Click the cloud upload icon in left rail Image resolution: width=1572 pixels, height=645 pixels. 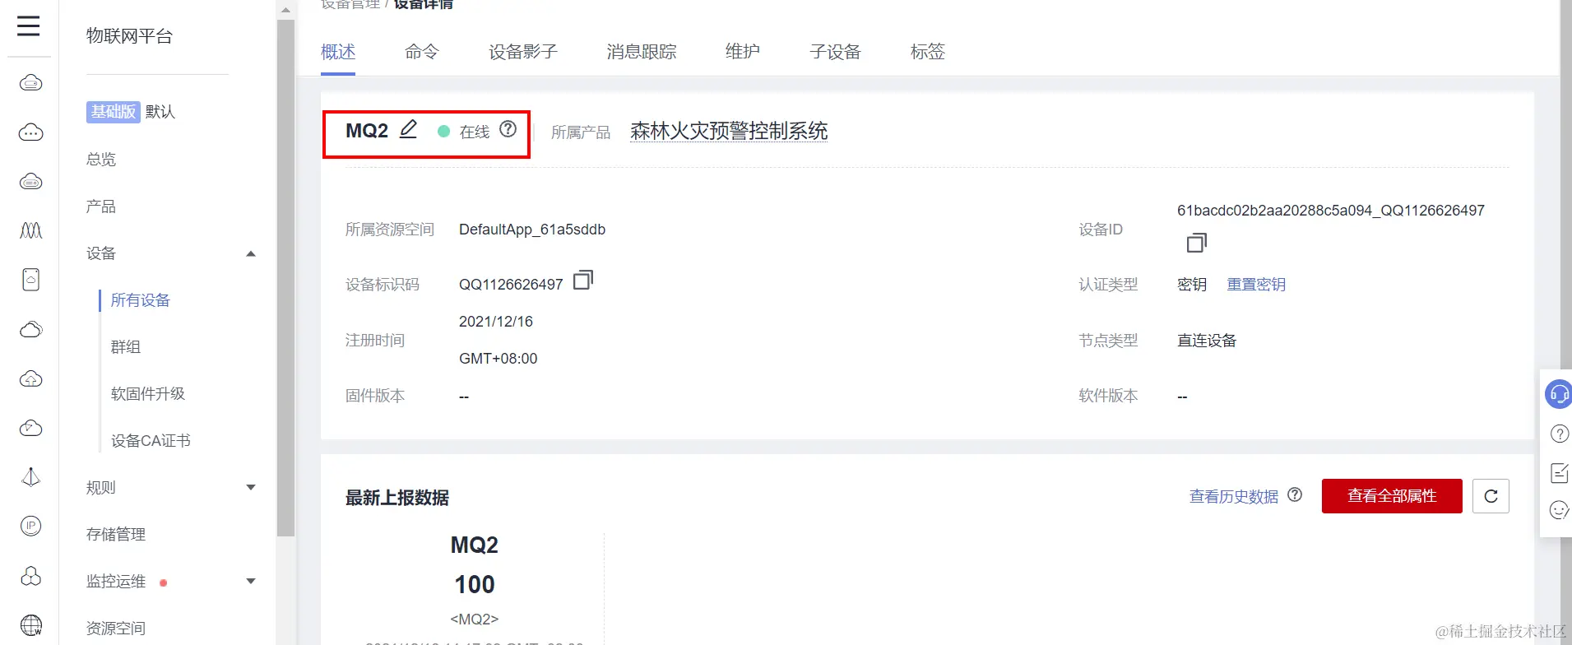(30, 378)
